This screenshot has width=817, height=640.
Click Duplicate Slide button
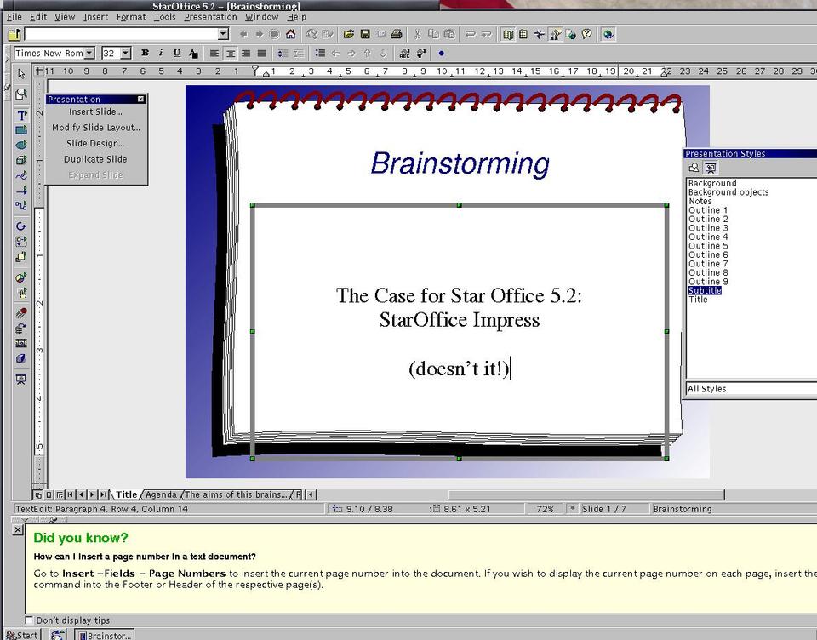[x=95, y=159]
